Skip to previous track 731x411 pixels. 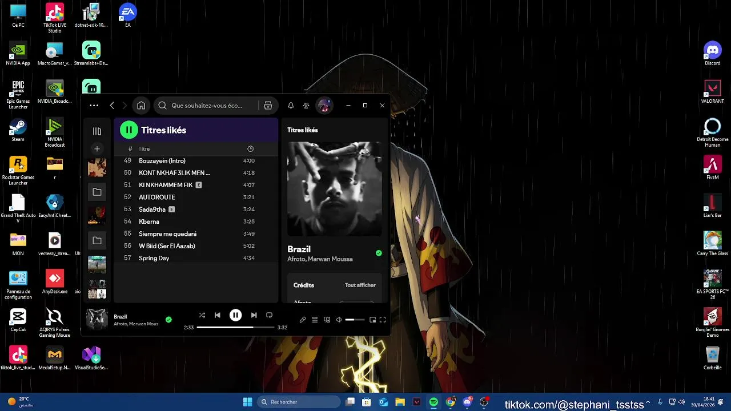[218, 315]
